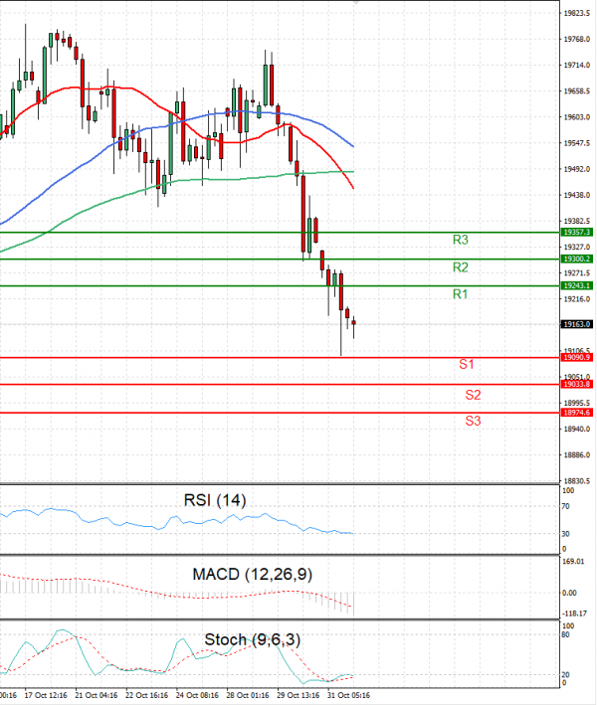The height and width of the screenshot is (705, 597).
Task: Click the R3 resistance label
Action: point(461,240)
